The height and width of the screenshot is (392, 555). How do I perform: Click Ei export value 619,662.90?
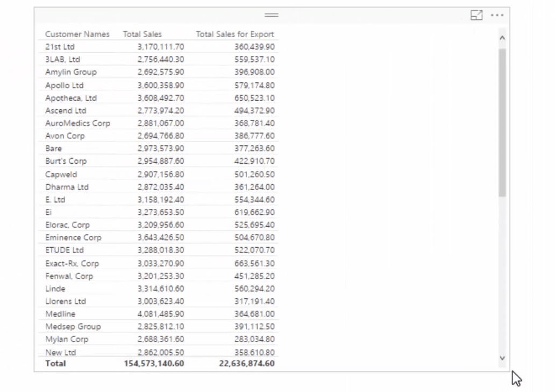pyautogui.click(x=254, y=212)
